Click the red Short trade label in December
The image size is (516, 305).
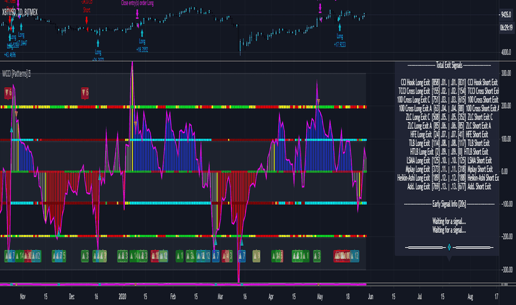click(86, 10)
